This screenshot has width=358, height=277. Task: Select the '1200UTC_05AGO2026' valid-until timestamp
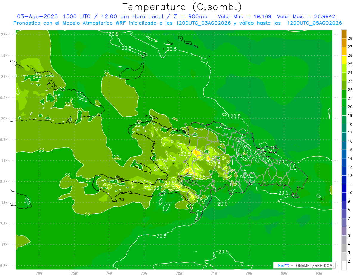click(x=314, y=23)
